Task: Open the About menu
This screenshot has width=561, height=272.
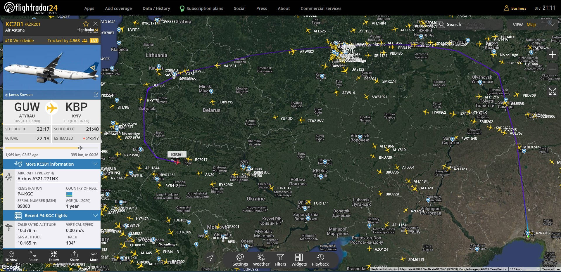Action: [x=284, y=8]
